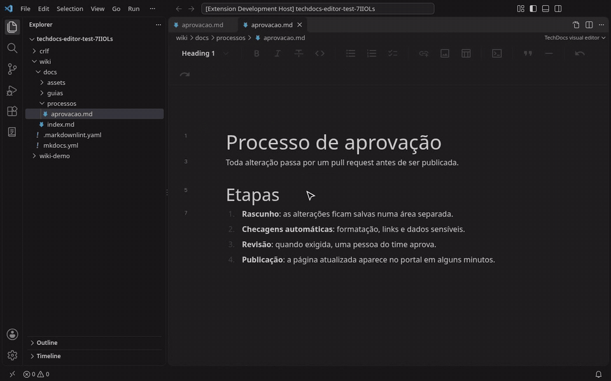Open the document icon view below Extensions
Image resolution: width=611 pixels, height=381 pixels.
[x=12, y=132]
